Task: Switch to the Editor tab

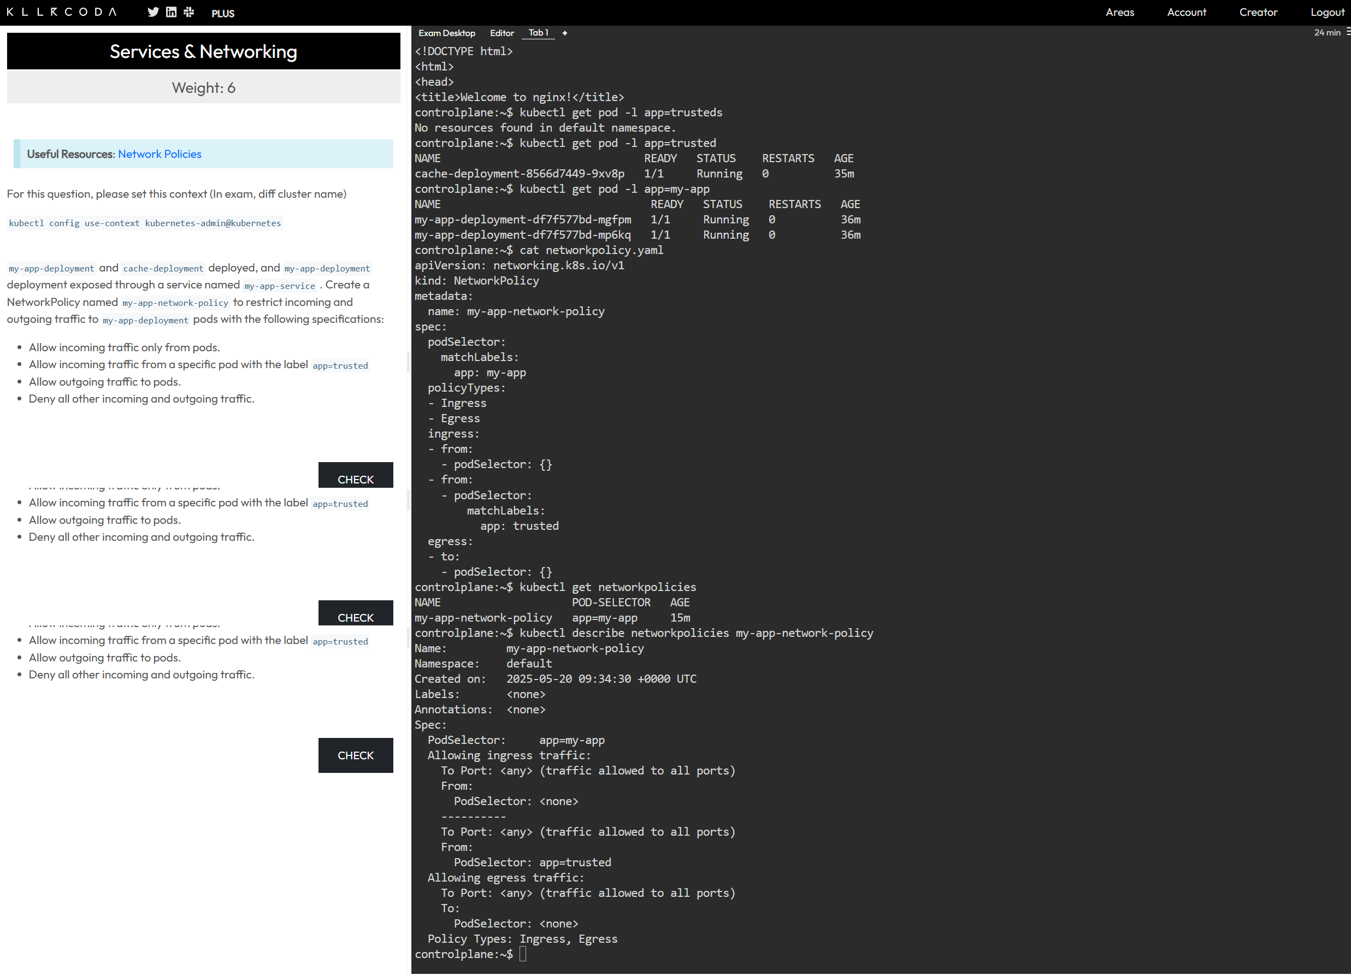Action: tap(502, 33)
